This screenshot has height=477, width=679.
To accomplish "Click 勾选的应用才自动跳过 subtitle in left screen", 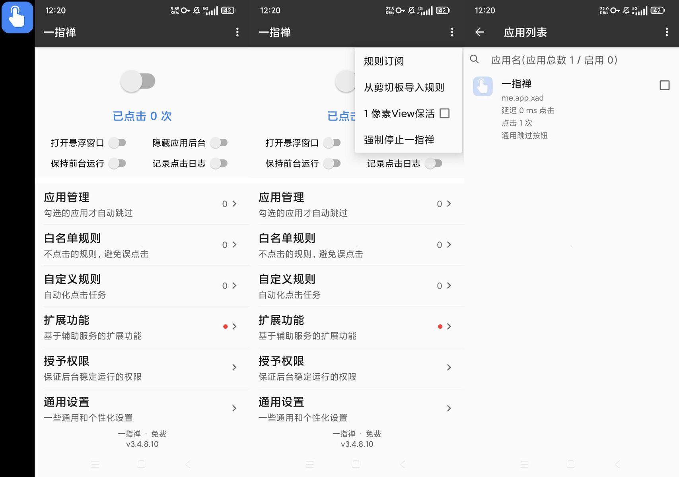I will (88, 213).
